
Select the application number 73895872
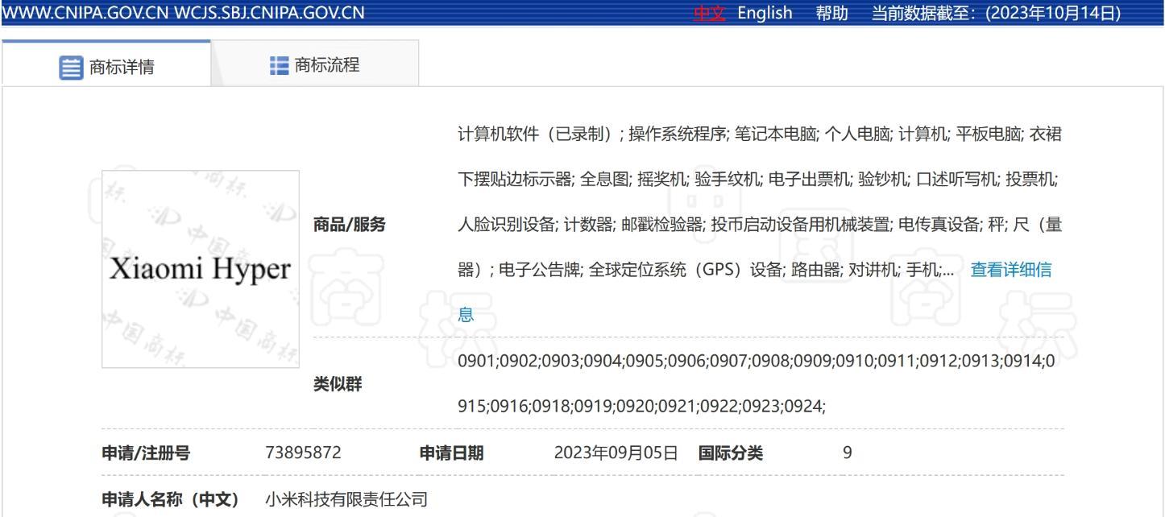[303, 453]
